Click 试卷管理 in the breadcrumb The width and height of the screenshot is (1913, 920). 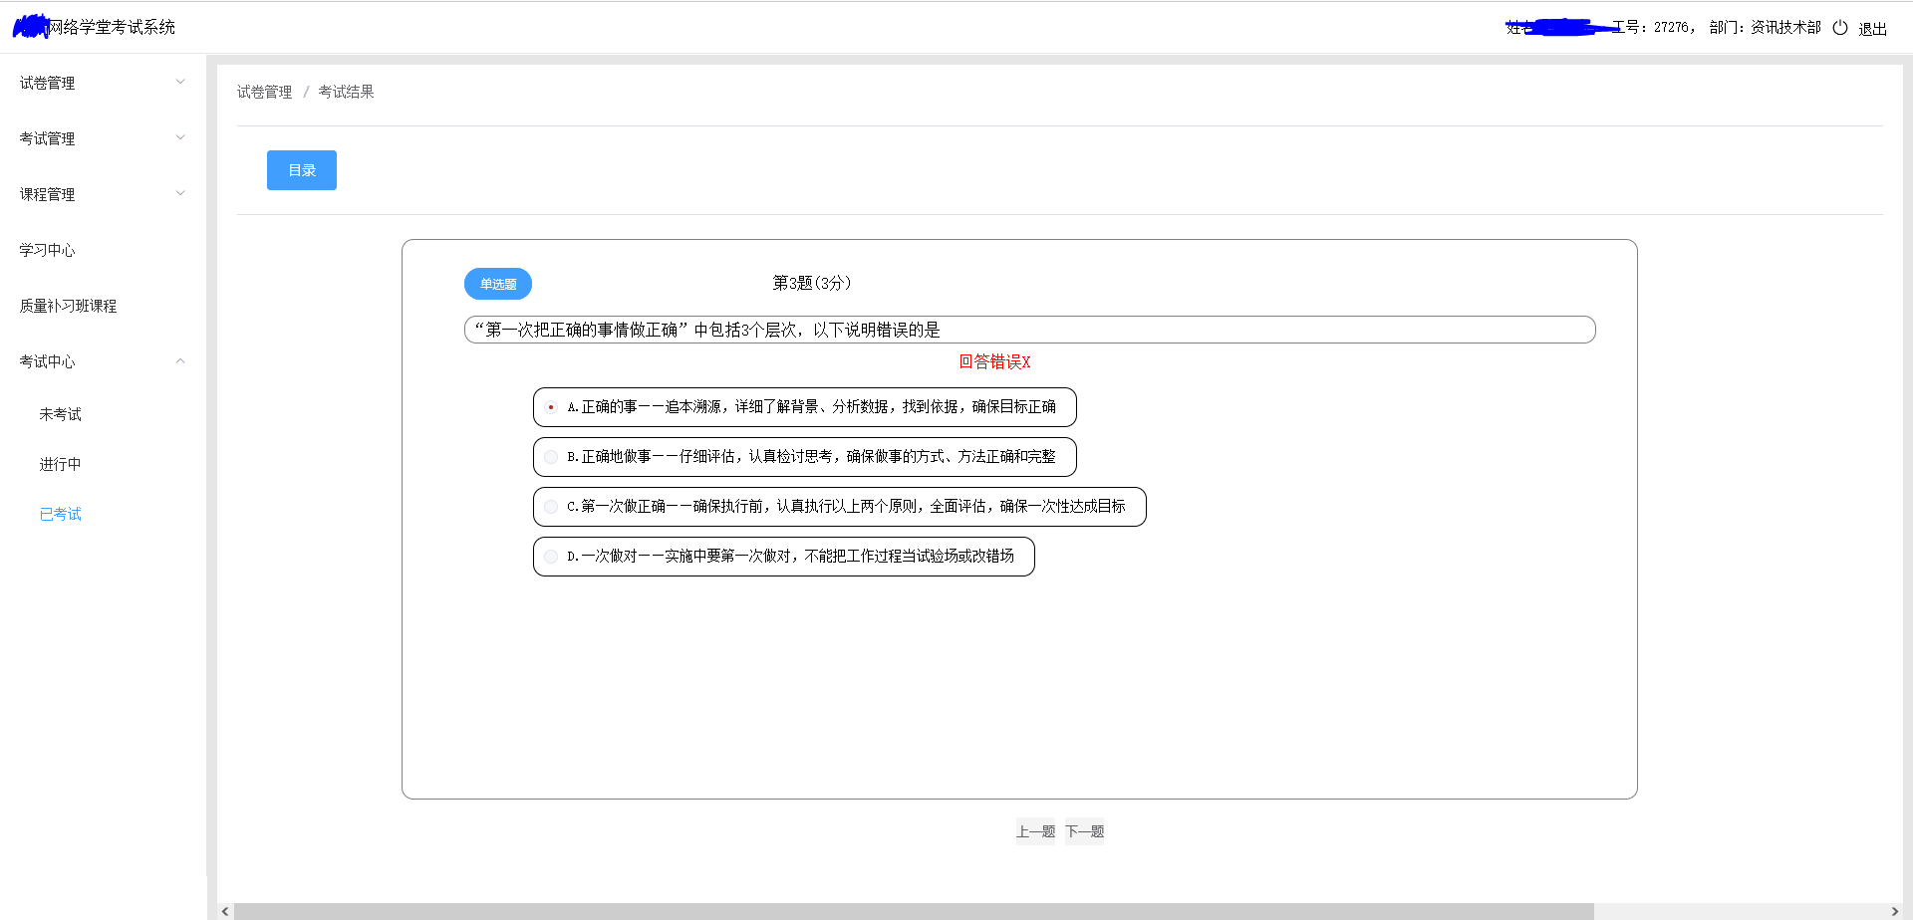click(x=264, y=92)
